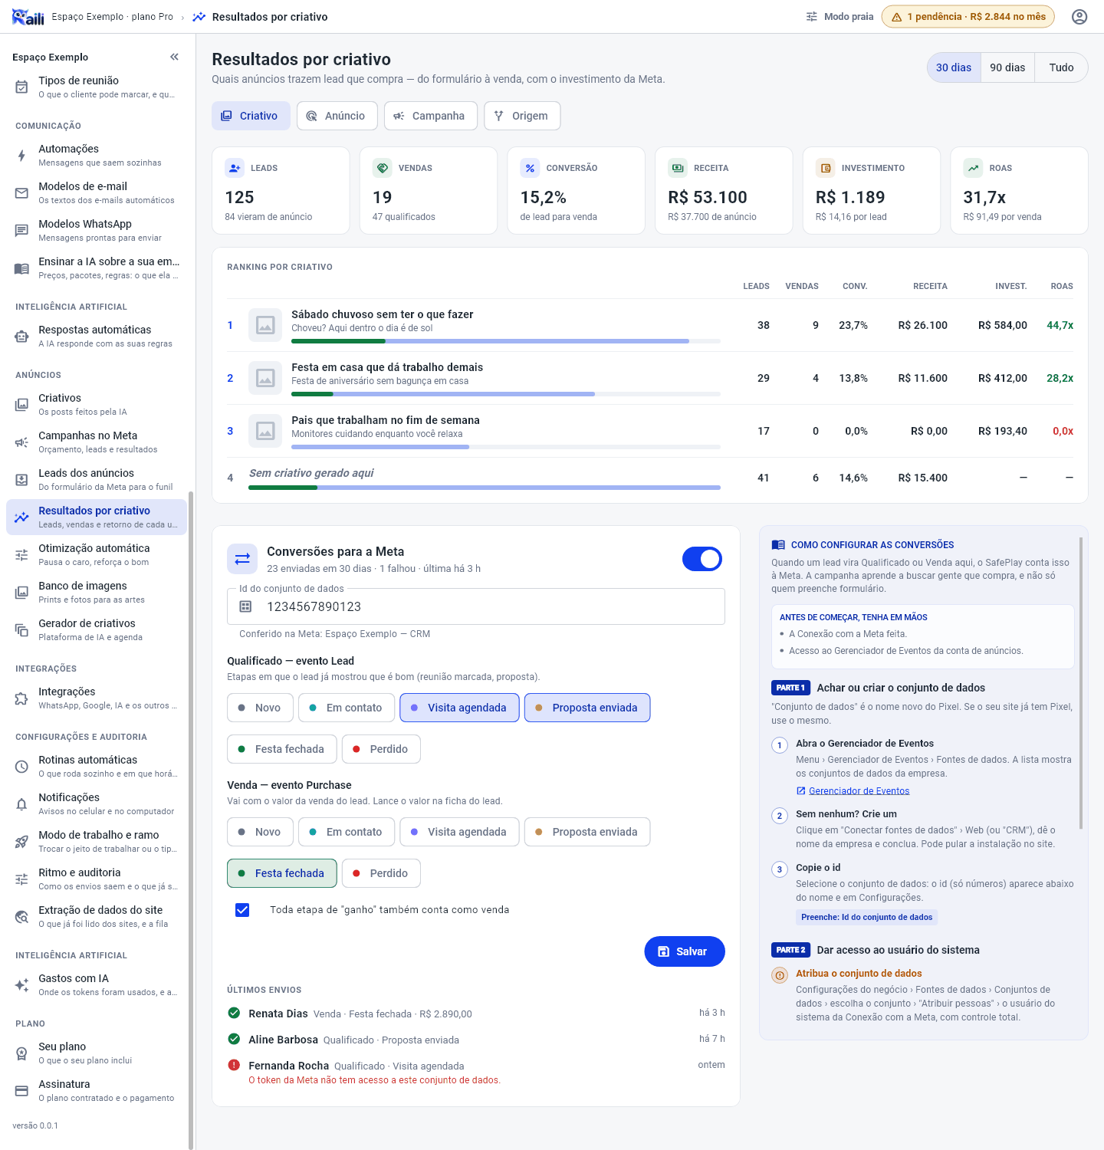The height and width of the screenshot is (1150, 1104).
Task: Toggle Conversões para a Meta switch
Action: pos(702,559)
